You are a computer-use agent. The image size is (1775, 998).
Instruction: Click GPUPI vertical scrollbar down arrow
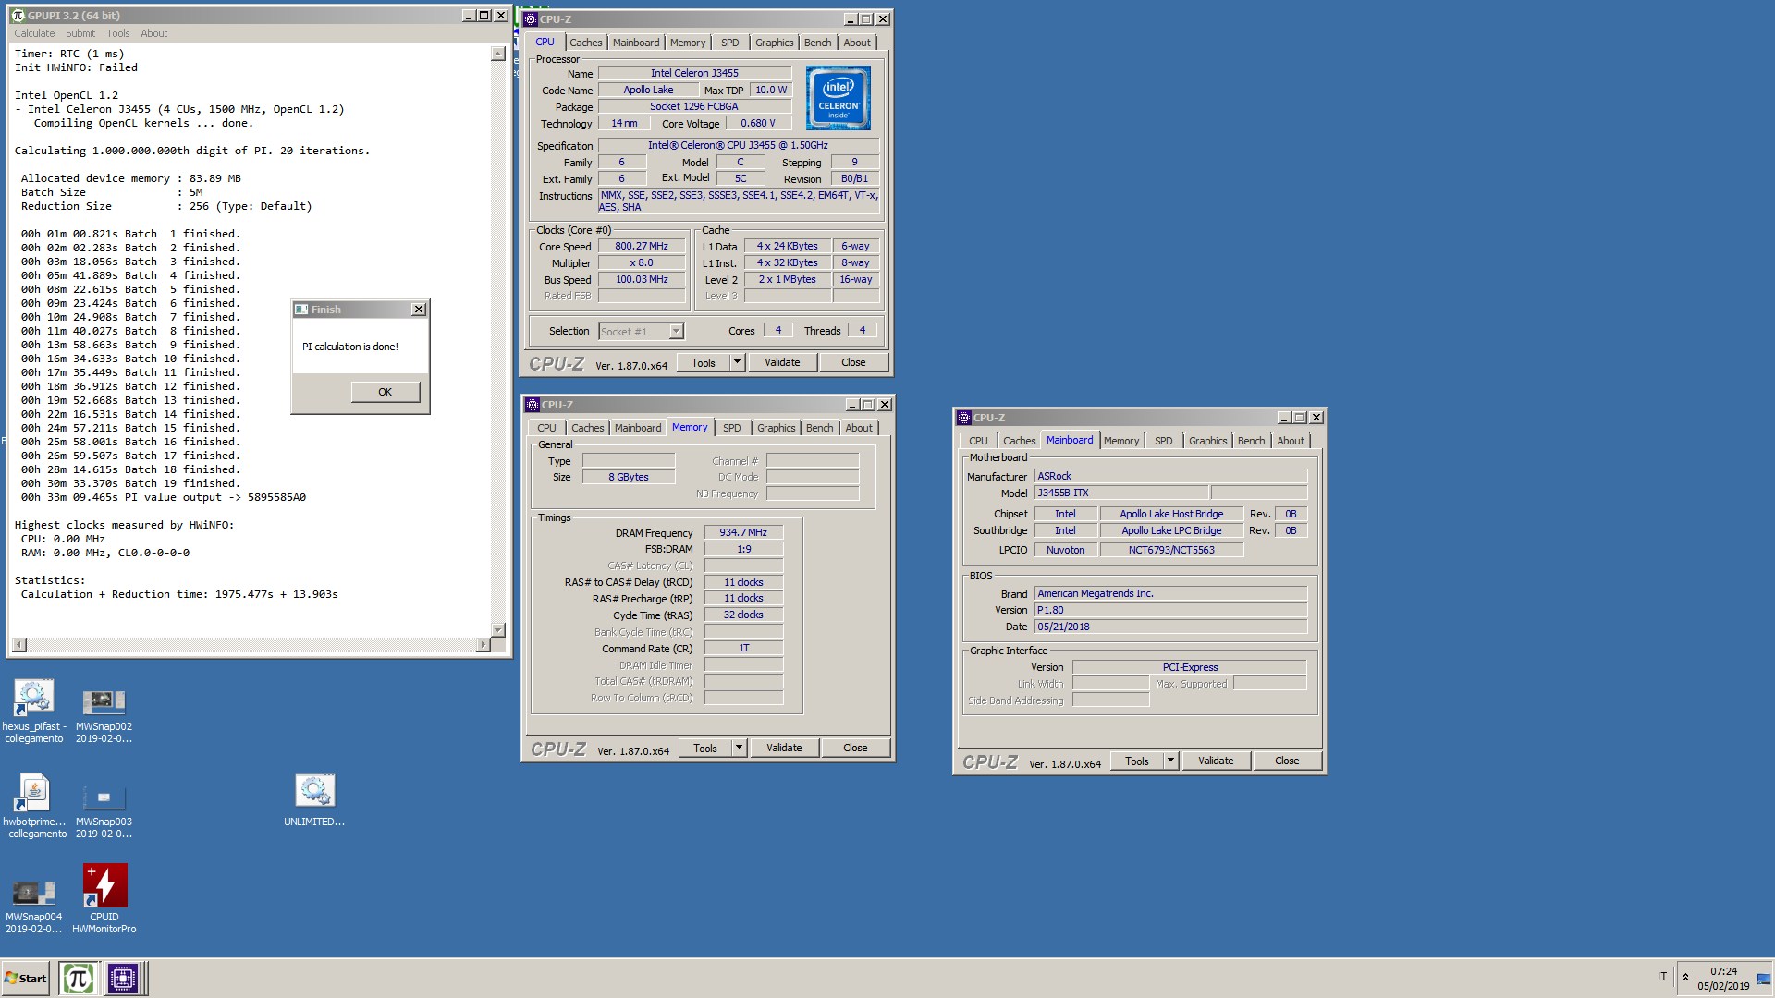point(498,630)
